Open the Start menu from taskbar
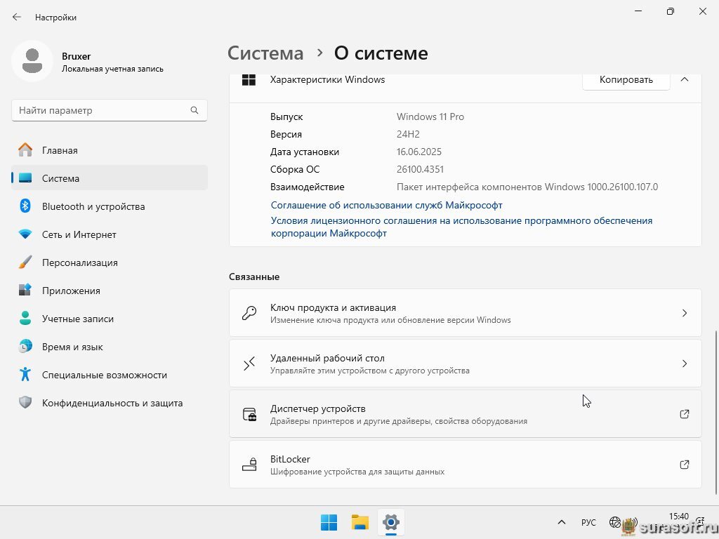The width and height of the screenshot is (719, 539). (329, 522)
